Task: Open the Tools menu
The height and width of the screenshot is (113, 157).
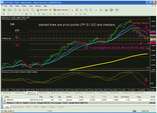Action: point(31,6)
